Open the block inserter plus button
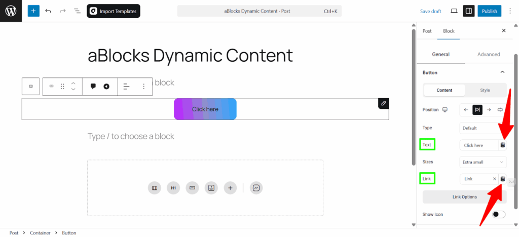519x237 pixels. pyautogui.click(x=33, y=11)
